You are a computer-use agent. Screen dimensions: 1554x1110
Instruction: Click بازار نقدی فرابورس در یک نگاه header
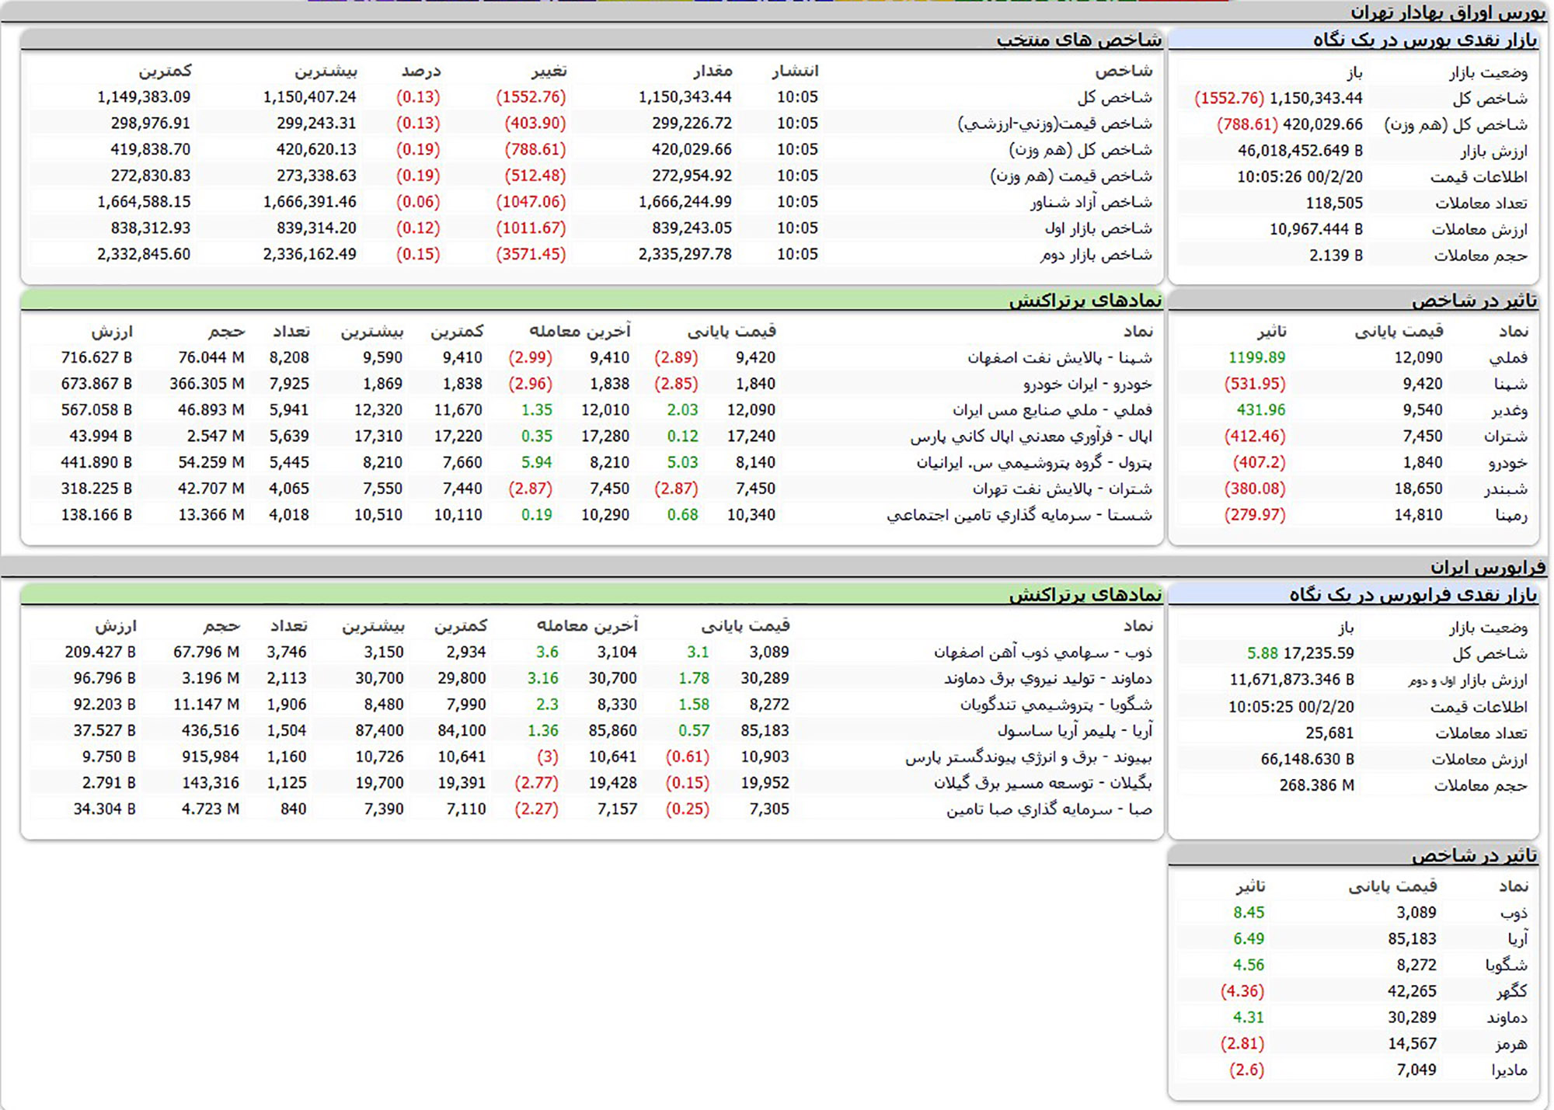(x=1413, y=595)
